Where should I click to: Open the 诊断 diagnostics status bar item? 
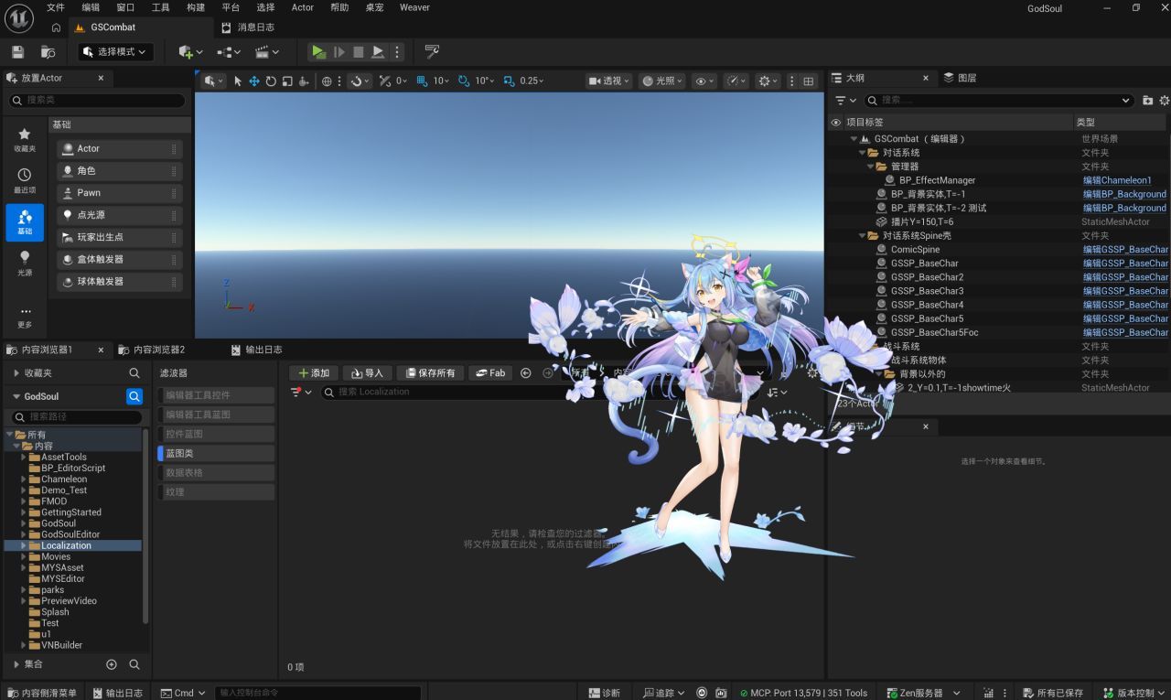[x=605, y=693]
